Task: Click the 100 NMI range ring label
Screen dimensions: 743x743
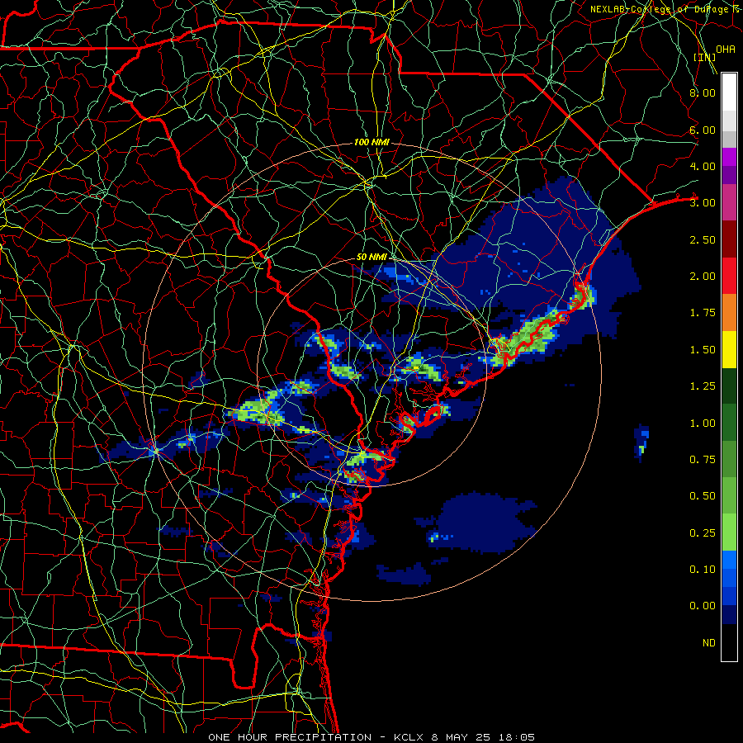Action: coord(371,142)
